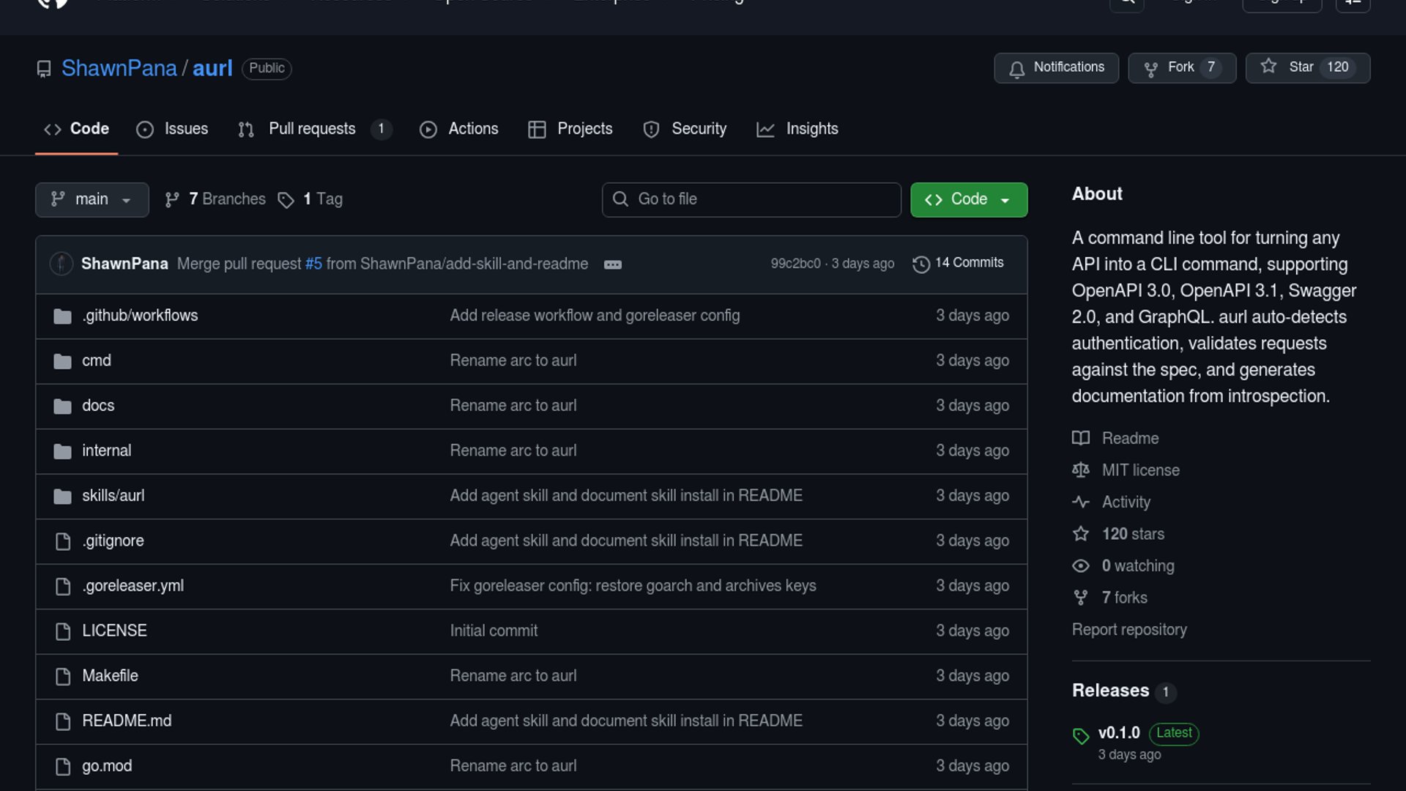Click the Fork repository icon
The width and height of the screenshot is (1406, 791).
(1151, 69)
